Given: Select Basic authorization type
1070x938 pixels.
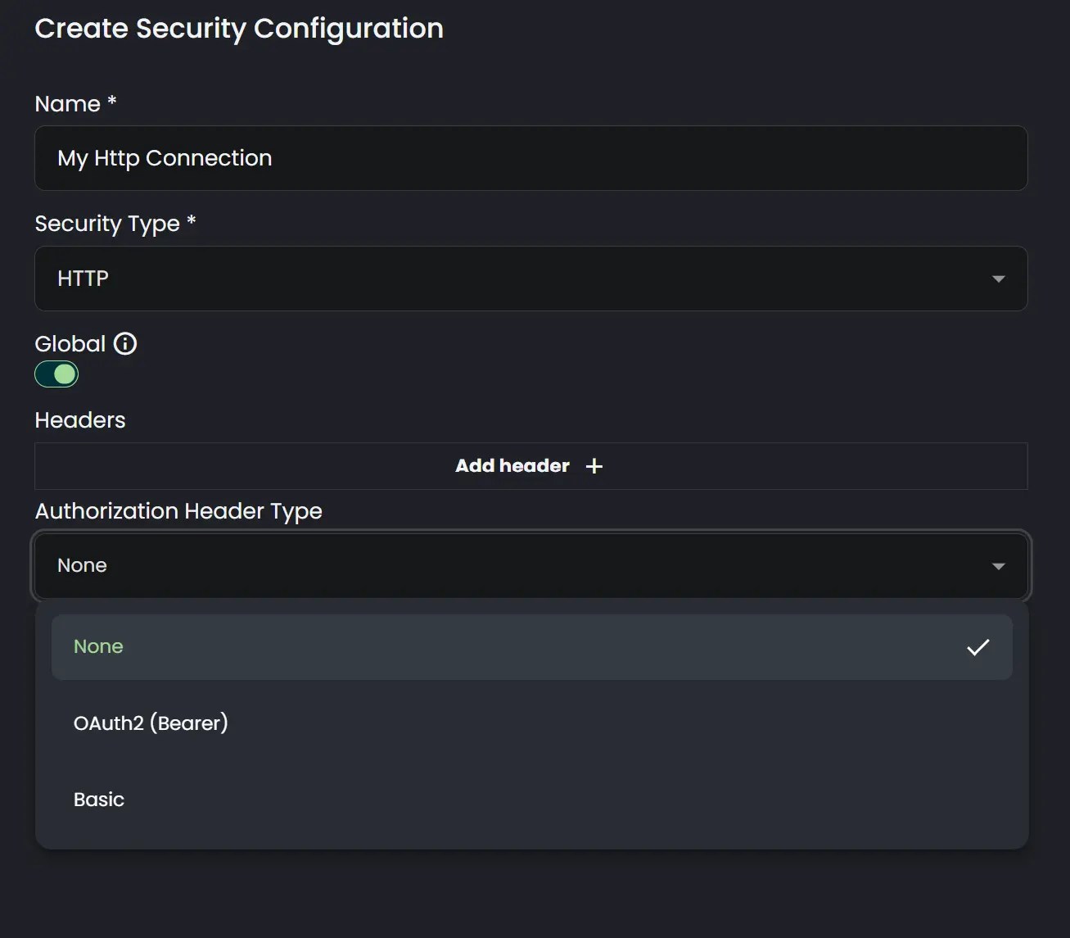Looking at the screenshot, I should coord(99,799).
